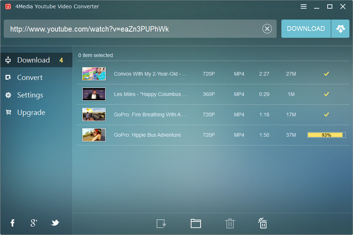Open the output folder icon
The width and height of the screenshot is (353, 235).
196,223
